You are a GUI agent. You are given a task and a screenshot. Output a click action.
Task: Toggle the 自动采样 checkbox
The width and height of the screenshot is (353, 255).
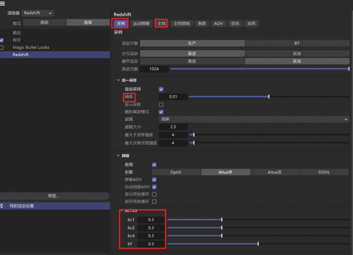click(x=161, y=89)
